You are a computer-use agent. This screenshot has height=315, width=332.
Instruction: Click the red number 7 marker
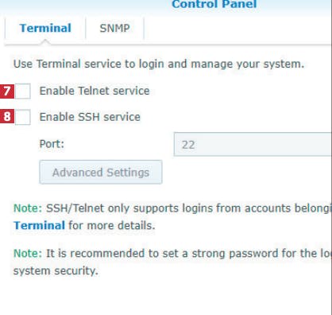click(7, 91)
